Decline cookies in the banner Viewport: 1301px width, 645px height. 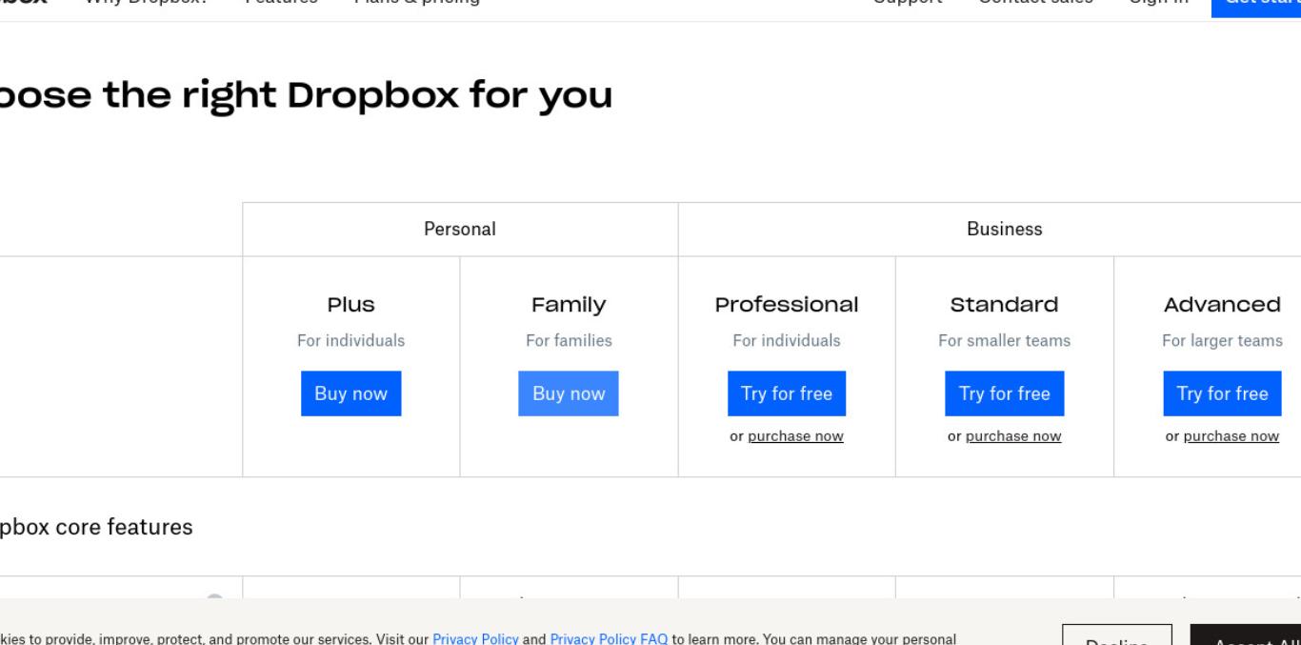pos(1116,635)
